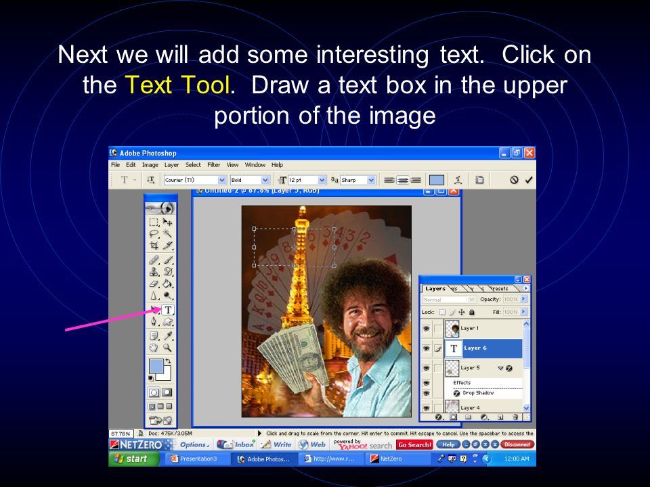Select the Sharpen tool
The height and width of the screenshot is (487, 650).
click(154, 296)
